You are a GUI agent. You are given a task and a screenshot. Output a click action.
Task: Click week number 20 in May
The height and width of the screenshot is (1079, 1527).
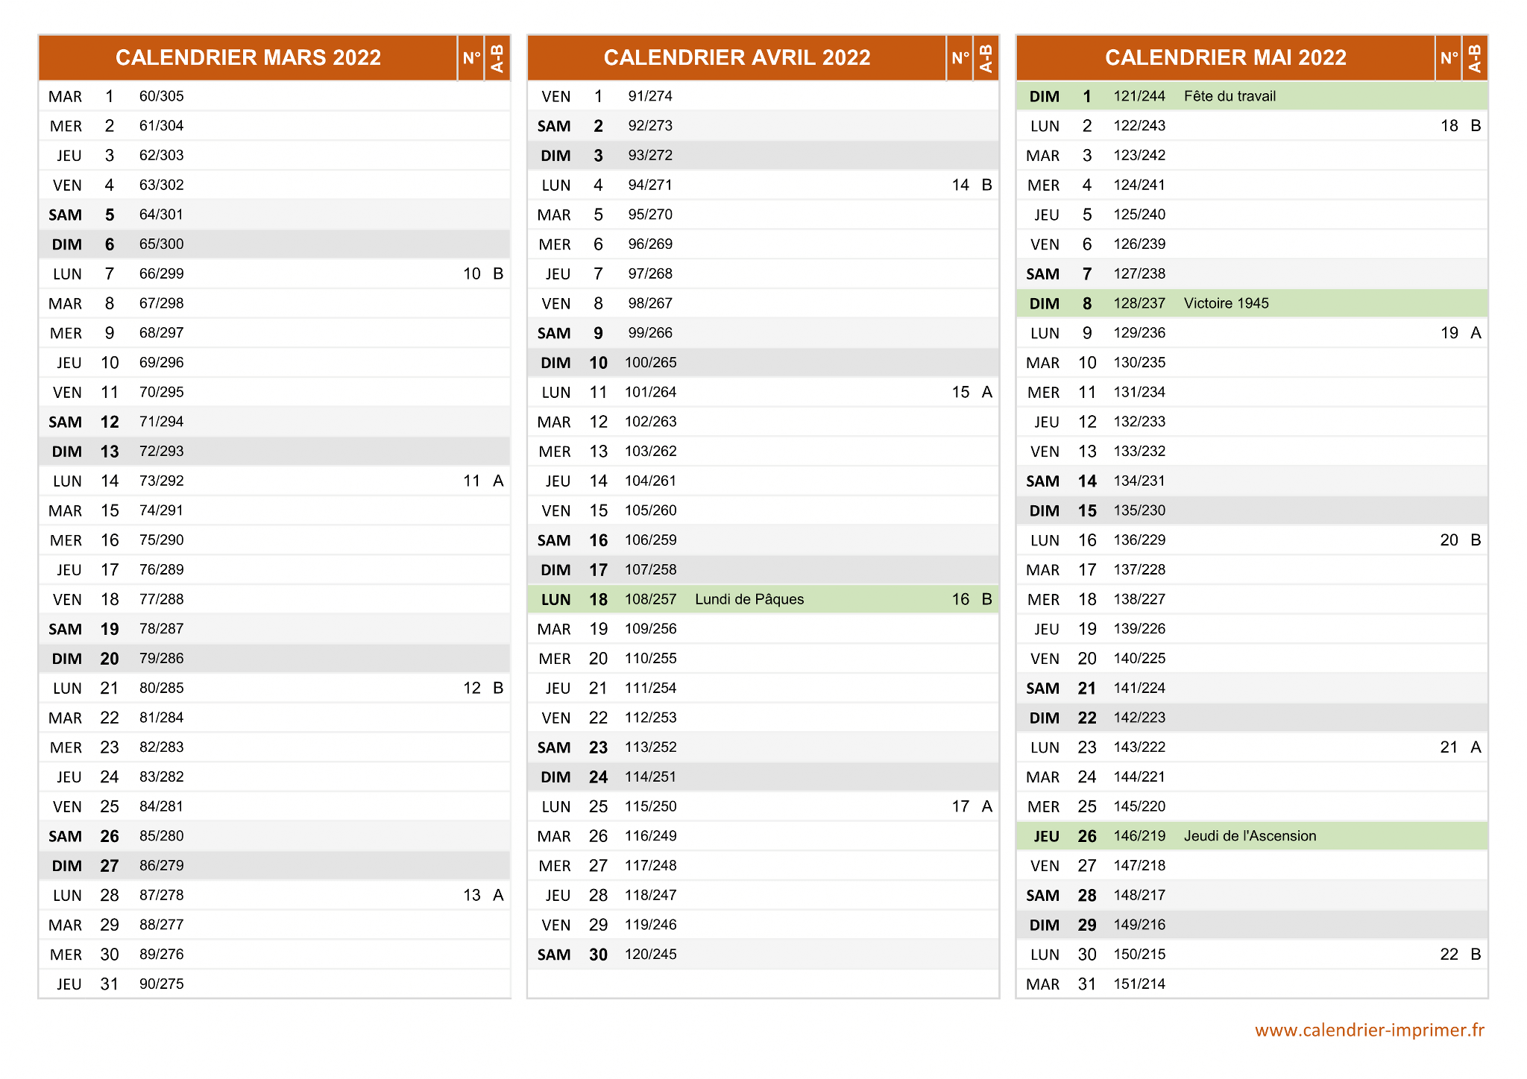(1449, 540)
